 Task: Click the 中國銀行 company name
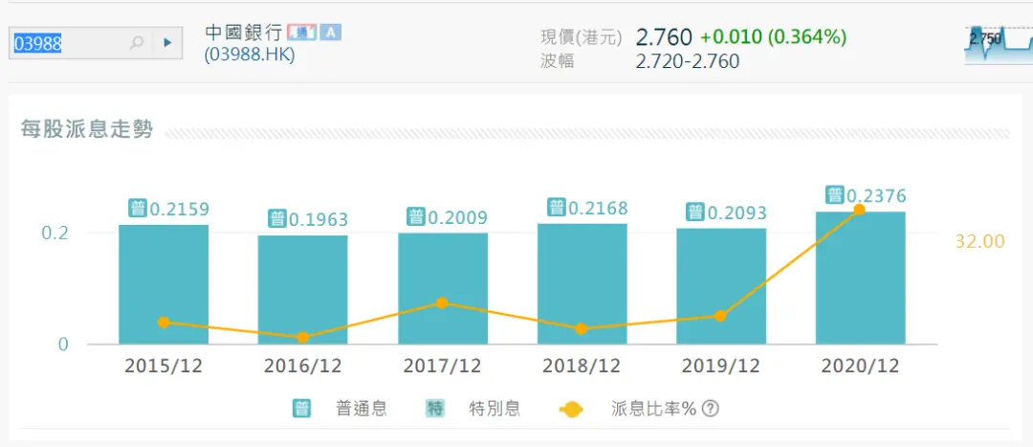(245, 32)
